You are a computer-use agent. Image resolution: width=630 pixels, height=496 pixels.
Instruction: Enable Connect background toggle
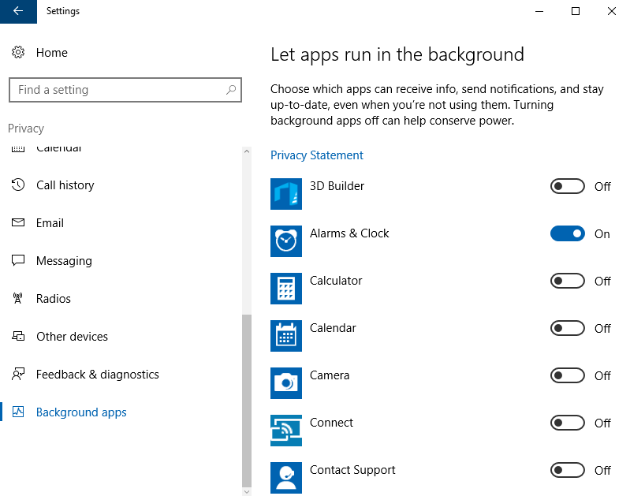568,423
